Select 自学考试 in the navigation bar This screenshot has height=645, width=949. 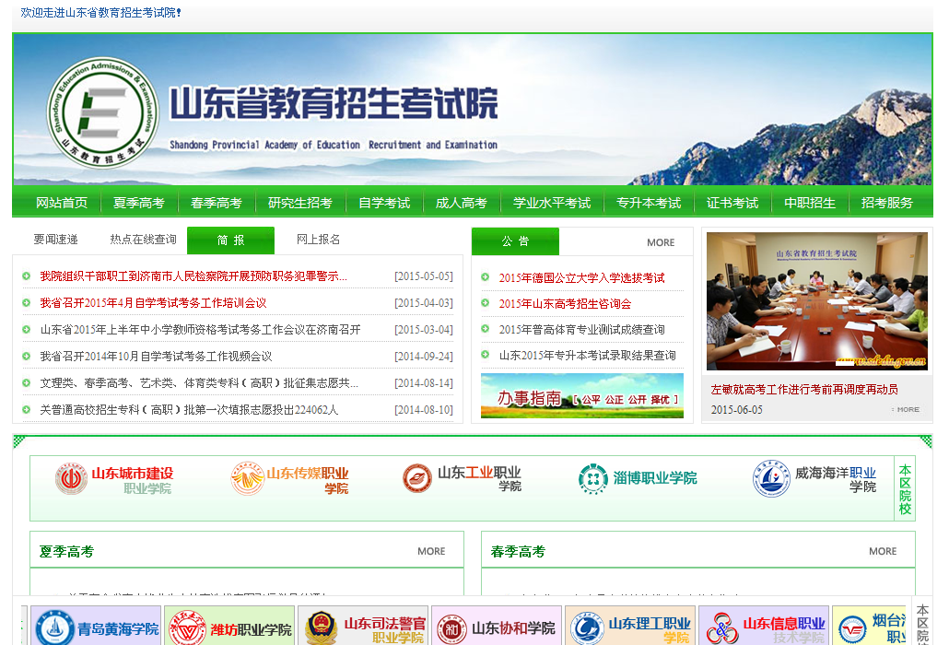384,203
